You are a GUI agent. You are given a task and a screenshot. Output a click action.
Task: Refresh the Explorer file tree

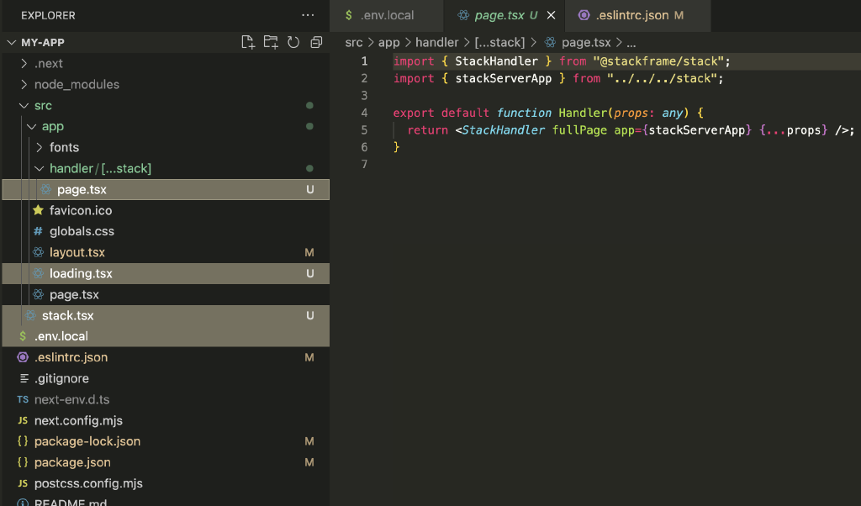(293, 42)
